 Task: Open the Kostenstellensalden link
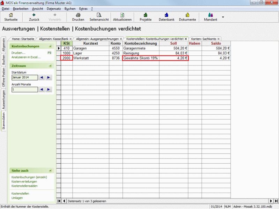click(24, 186)
